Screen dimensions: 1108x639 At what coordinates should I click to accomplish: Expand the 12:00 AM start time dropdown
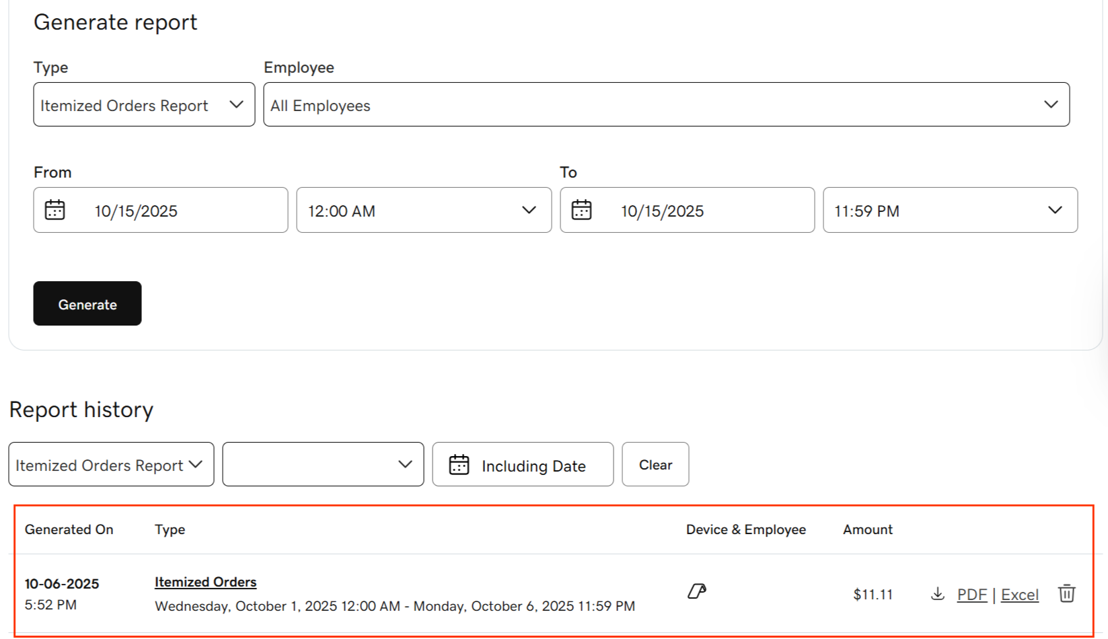pos(528,210)
